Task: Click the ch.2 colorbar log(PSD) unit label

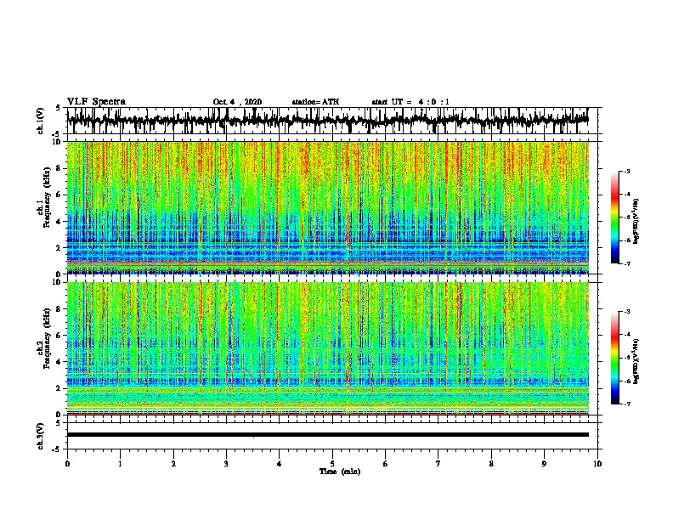Action: tap(636, 361)
